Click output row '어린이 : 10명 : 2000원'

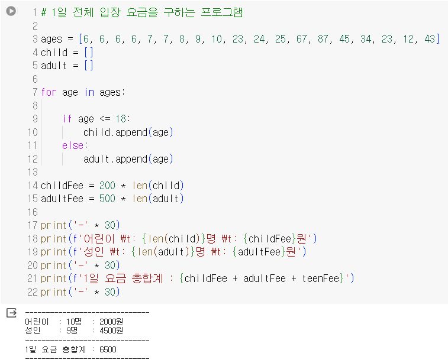click(x=75, y=322)
